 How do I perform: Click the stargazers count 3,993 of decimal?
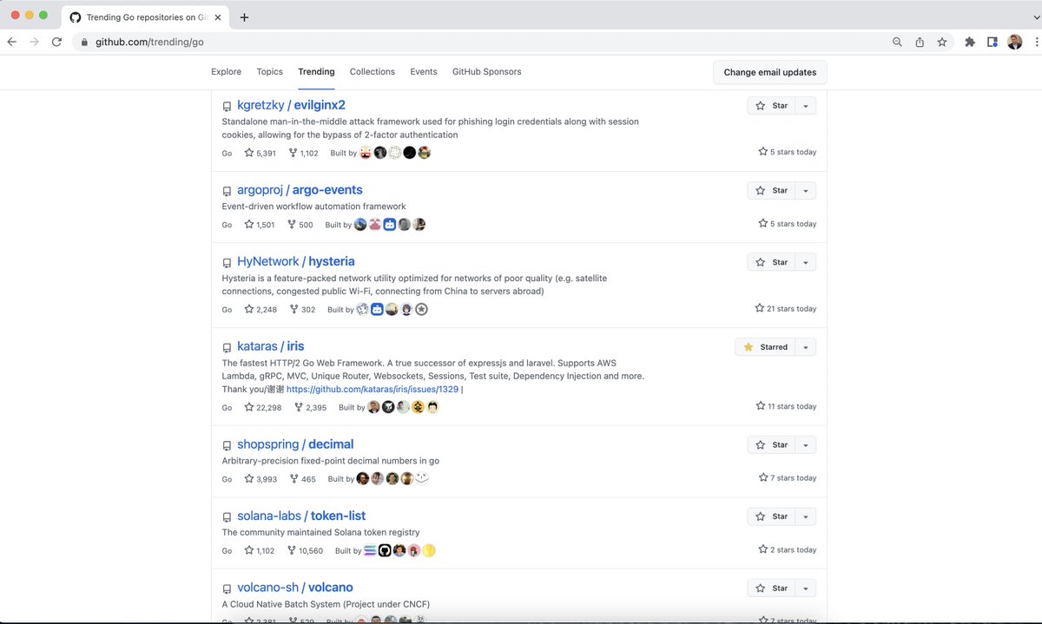[260, 479]
